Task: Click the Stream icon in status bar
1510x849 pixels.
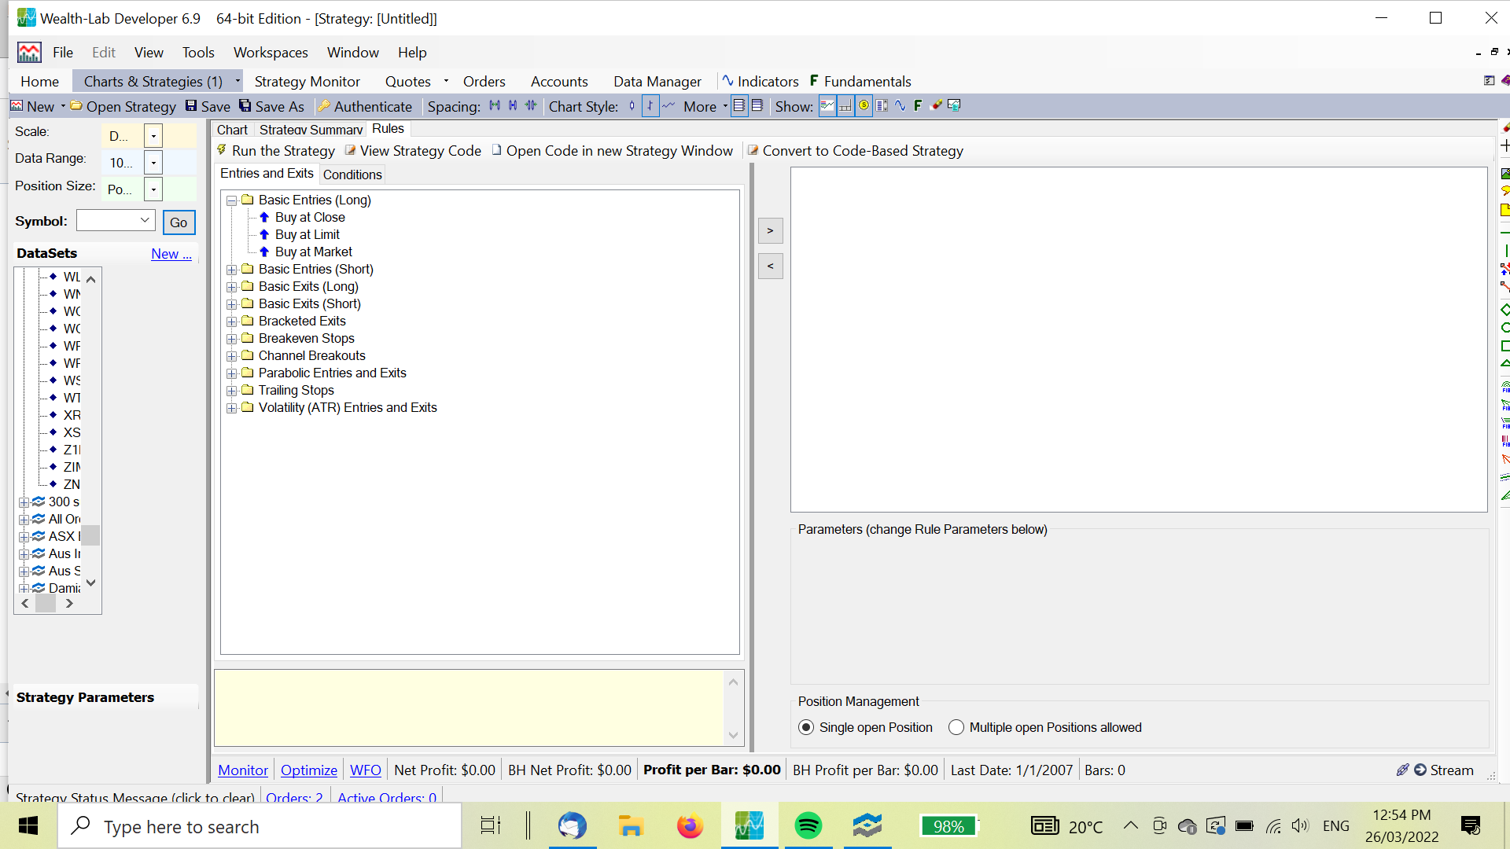Action: click(1420, 770)
